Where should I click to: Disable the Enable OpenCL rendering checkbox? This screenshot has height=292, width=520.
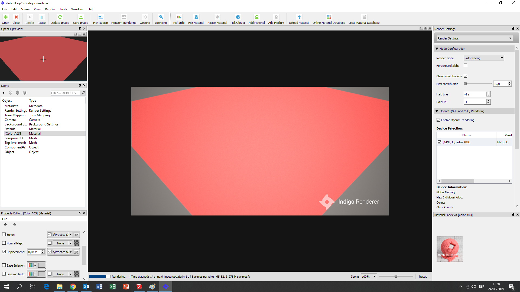tap(438, 120)
